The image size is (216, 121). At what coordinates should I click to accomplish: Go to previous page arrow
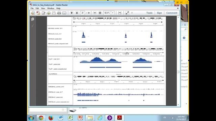click(72, 13)
